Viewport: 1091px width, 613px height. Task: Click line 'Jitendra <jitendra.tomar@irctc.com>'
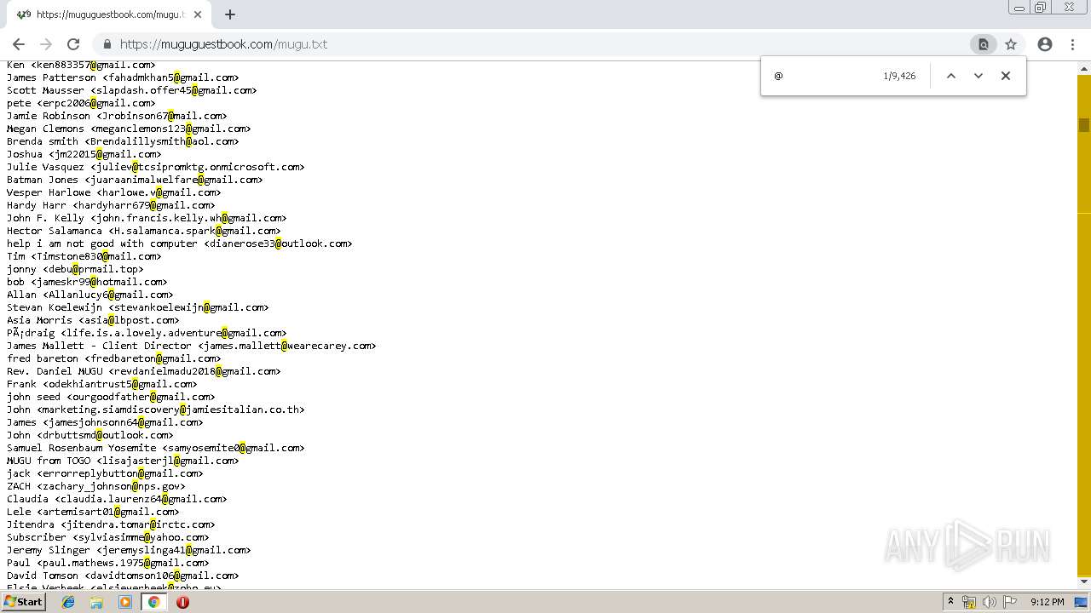(111, 524)
